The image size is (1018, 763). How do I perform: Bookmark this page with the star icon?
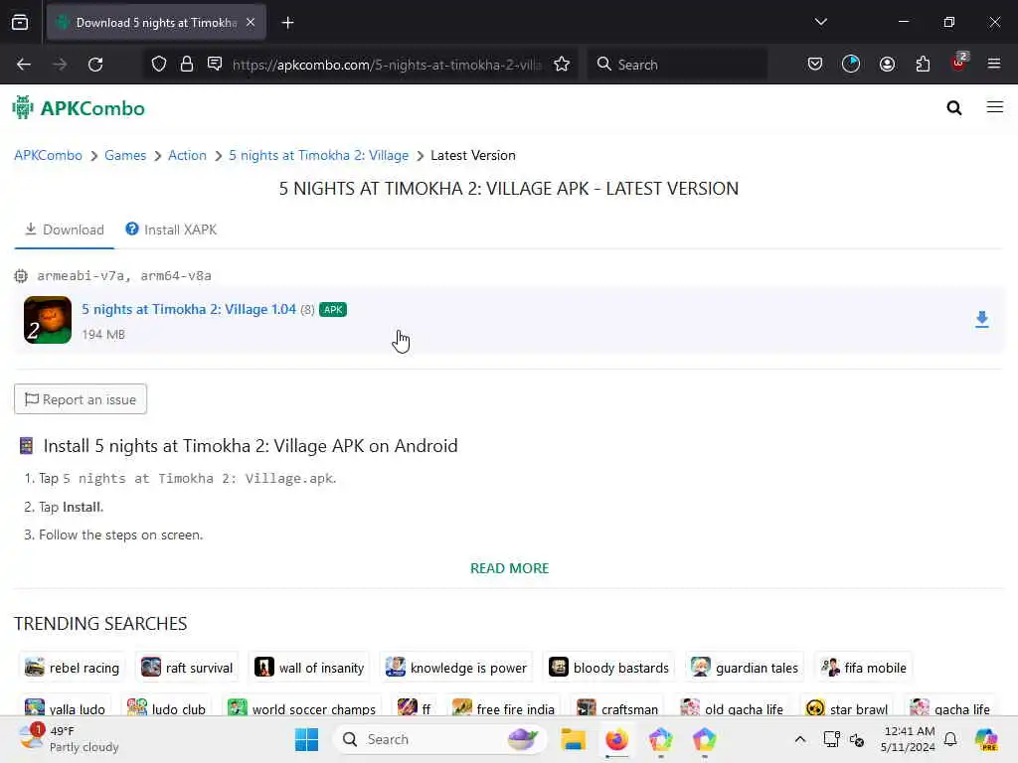(x=563, y=65)
